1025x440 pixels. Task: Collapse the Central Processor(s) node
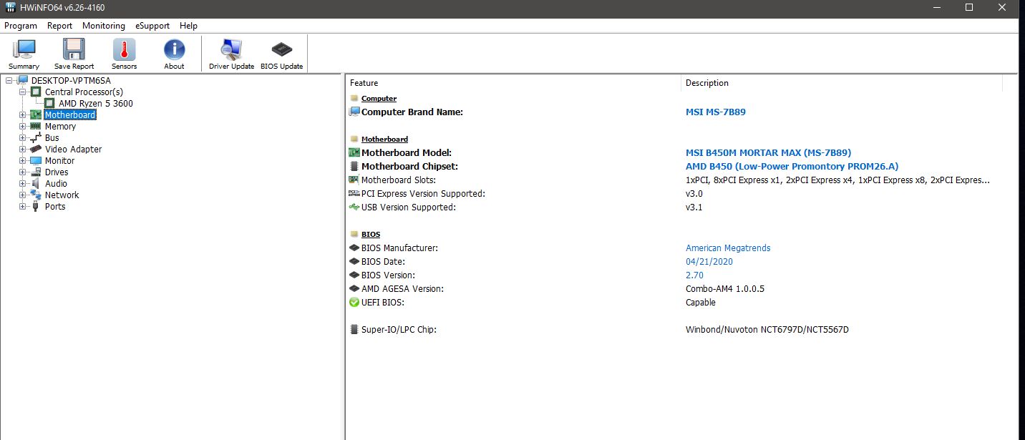[22, 92]
